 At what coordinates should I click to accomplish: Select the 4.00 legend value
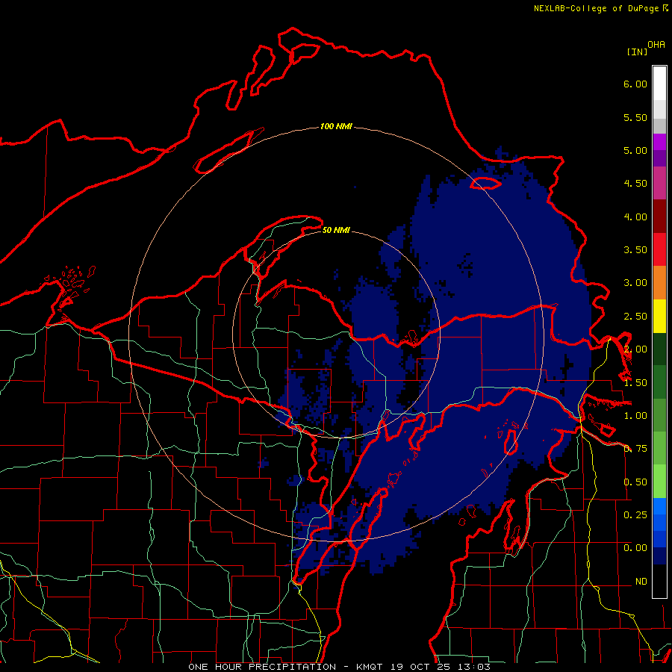tap(635, 217)
